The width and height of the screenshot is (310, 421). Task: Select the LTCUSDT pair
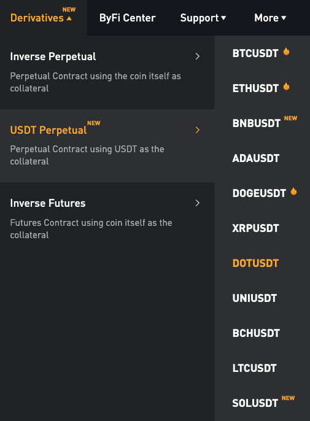pos(254,368)
